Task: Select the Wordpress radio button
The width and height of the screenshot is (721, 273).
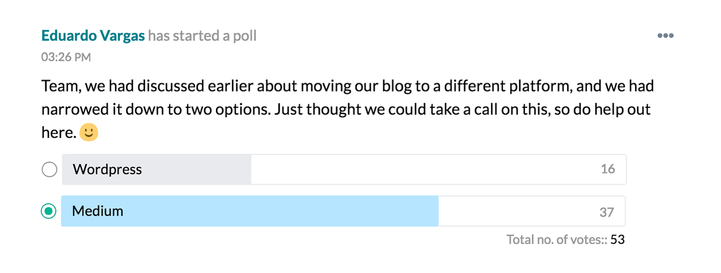Action: point(49,169)
